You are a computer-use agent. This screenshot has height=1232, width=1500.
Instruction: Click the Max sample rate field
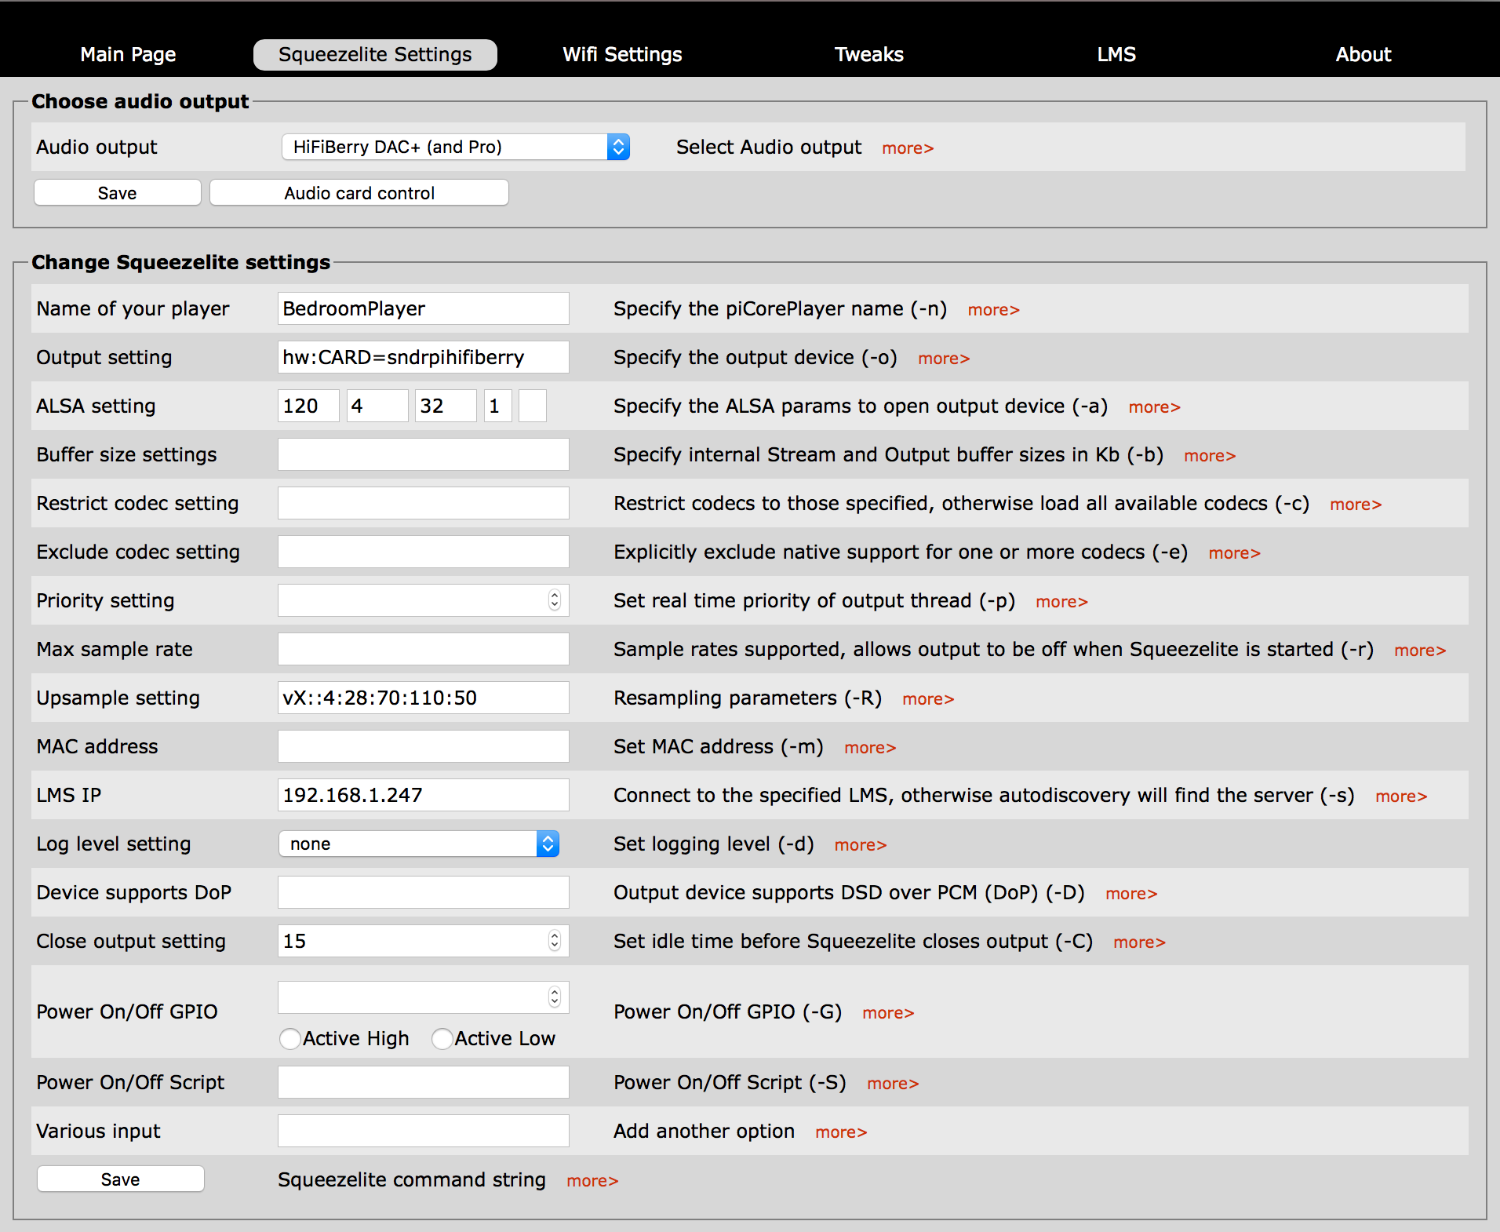tap(424, 649)
